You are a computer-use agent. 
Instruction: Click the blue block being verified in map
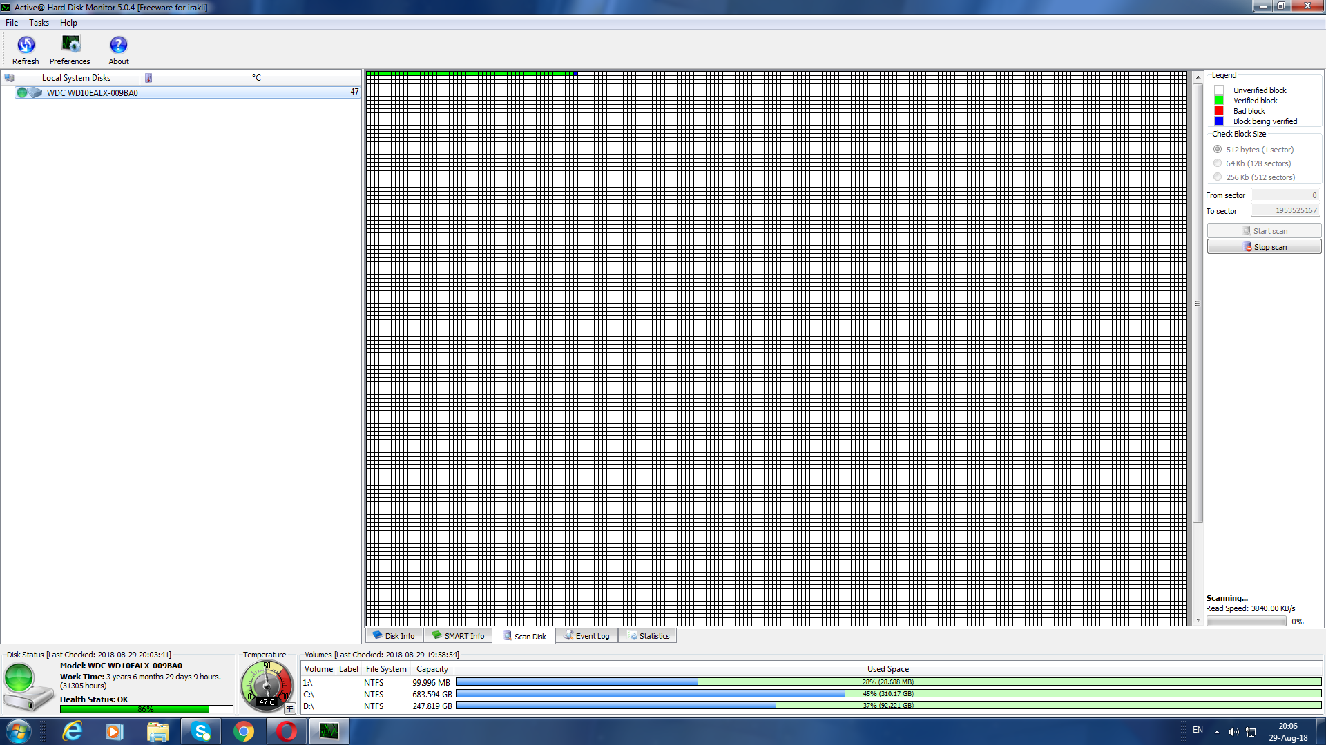point(575,73)
